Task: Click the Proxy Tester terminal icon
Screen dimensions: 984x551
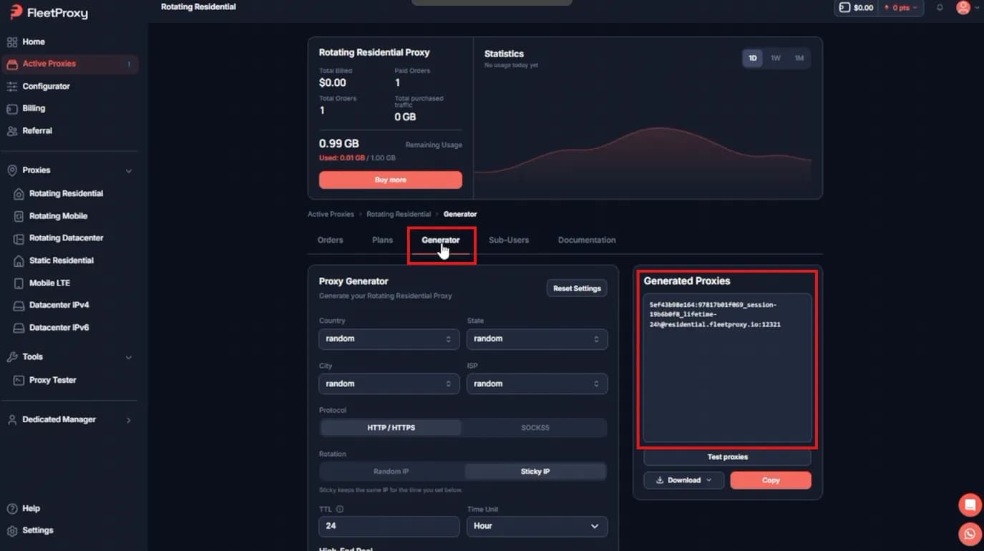Action: pyautogui.click(x=19, y=380)
